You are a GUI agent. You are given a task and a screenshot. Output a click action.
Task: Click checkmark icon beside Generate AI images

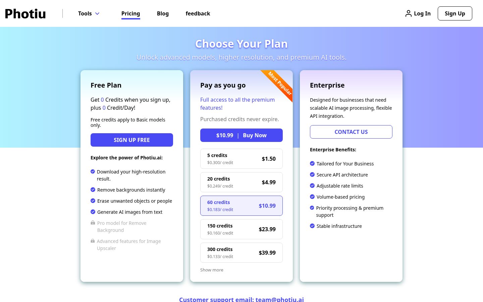[x=93, y=212]
